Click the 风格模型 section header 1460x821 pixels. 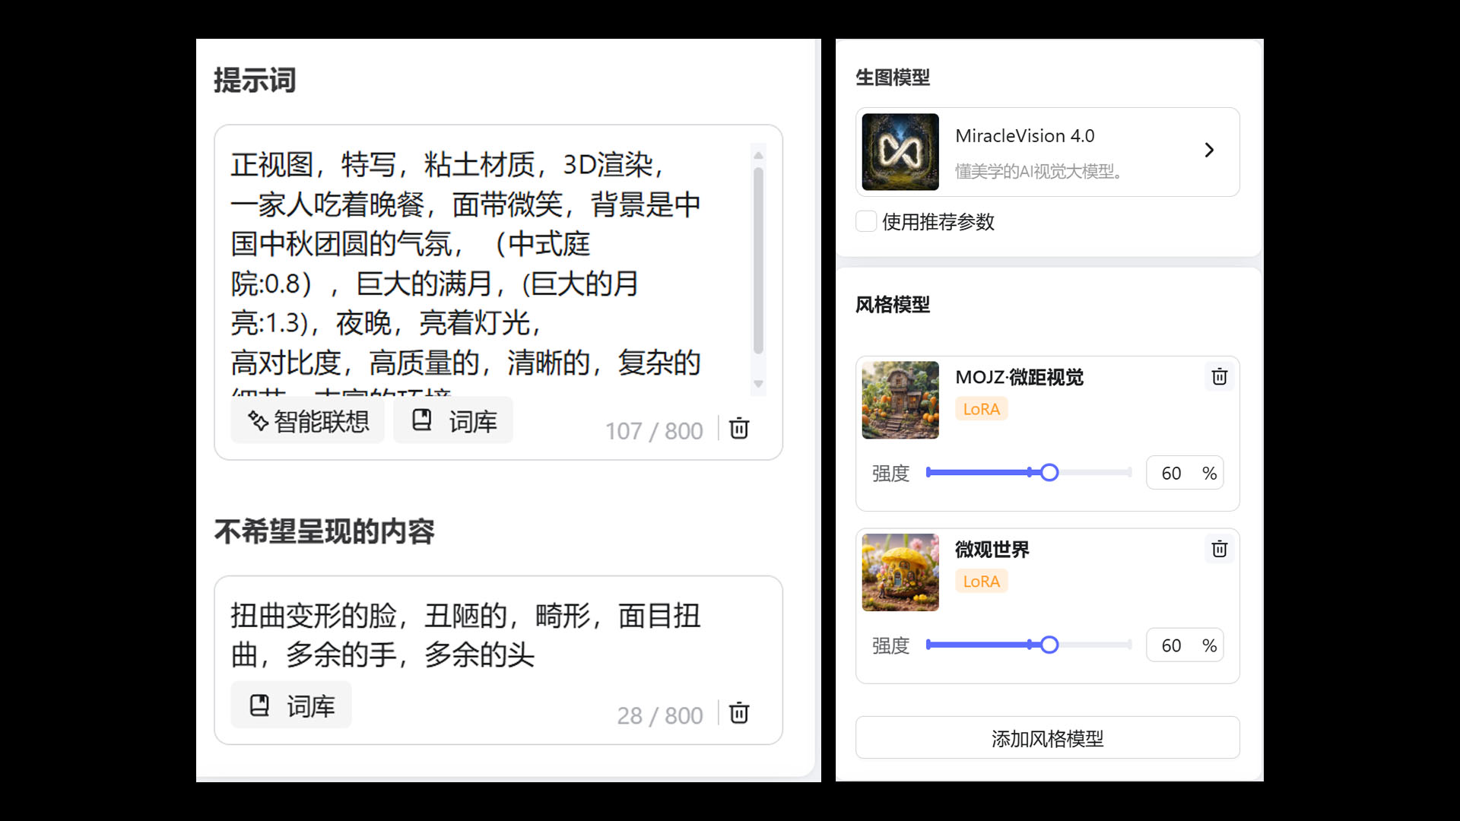coord(893,305)
